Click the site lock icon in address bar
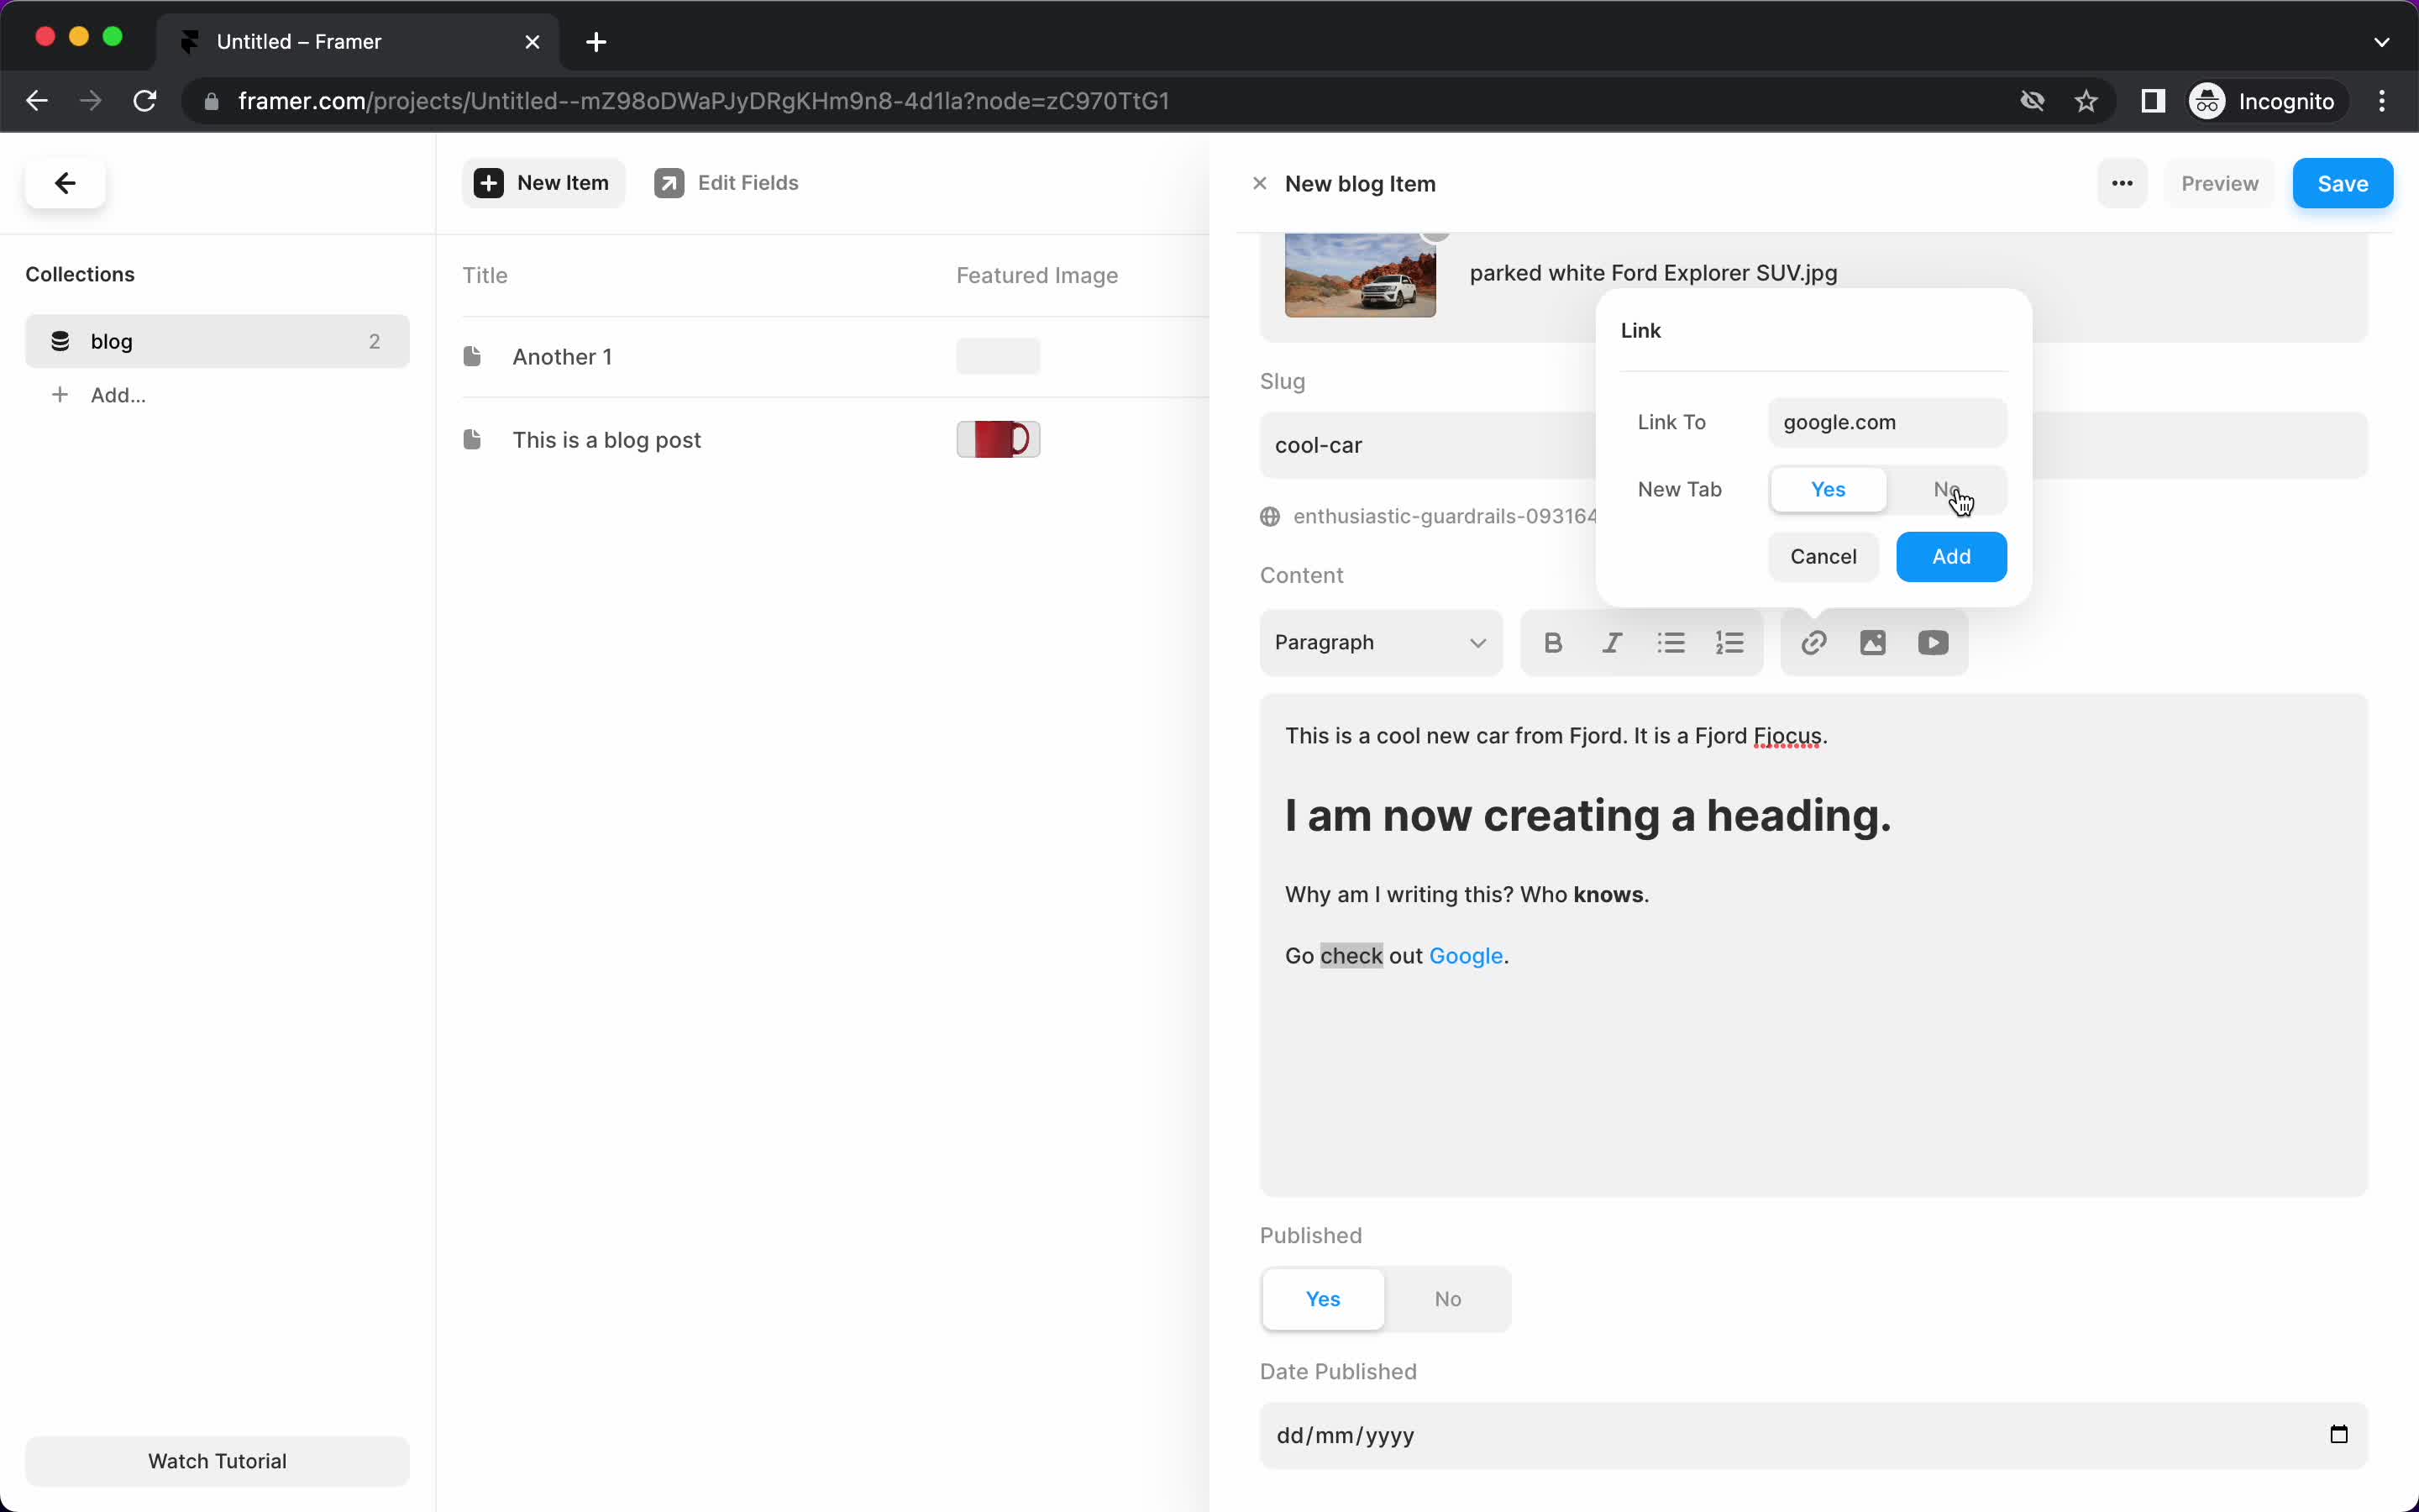 [x=211, y=101]
